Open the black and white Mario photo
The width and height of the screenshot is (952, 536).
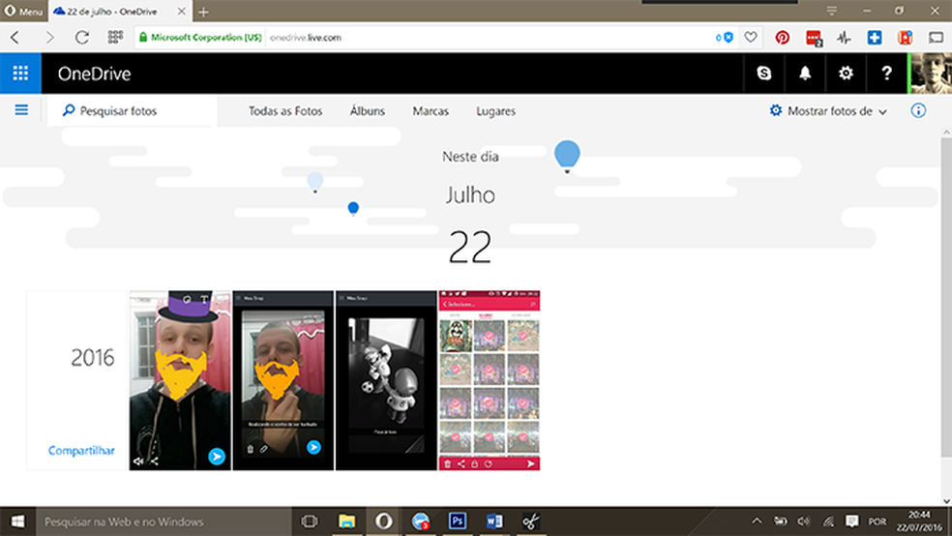tap(386, 380)
